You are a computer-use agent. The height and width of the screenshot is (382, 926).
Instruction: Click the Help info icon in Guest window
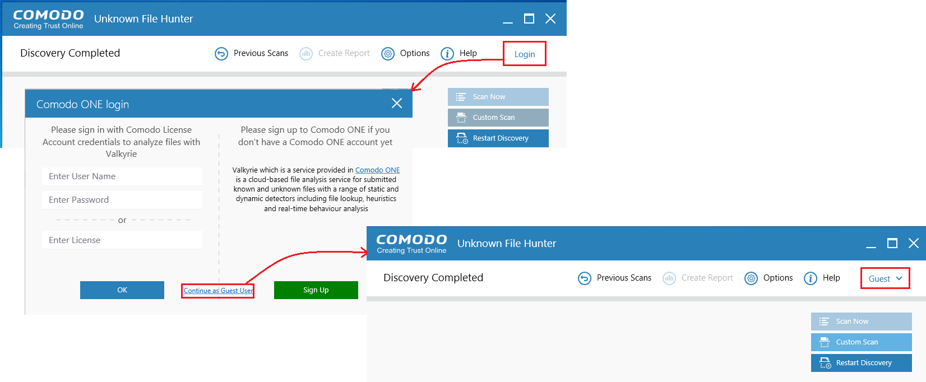click(x=811, y=278)
